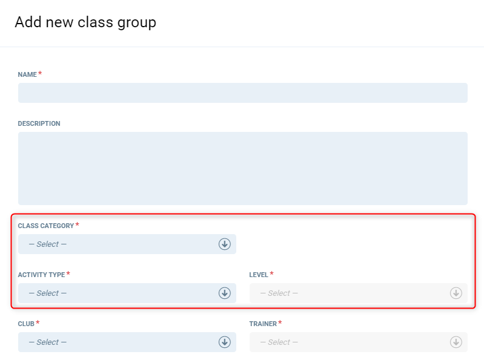
Task: Click the Name input field
Action: point(242,93)
